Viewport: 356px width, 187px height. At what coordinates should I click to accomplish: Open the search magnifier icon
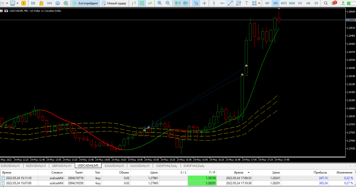point(326,3)
